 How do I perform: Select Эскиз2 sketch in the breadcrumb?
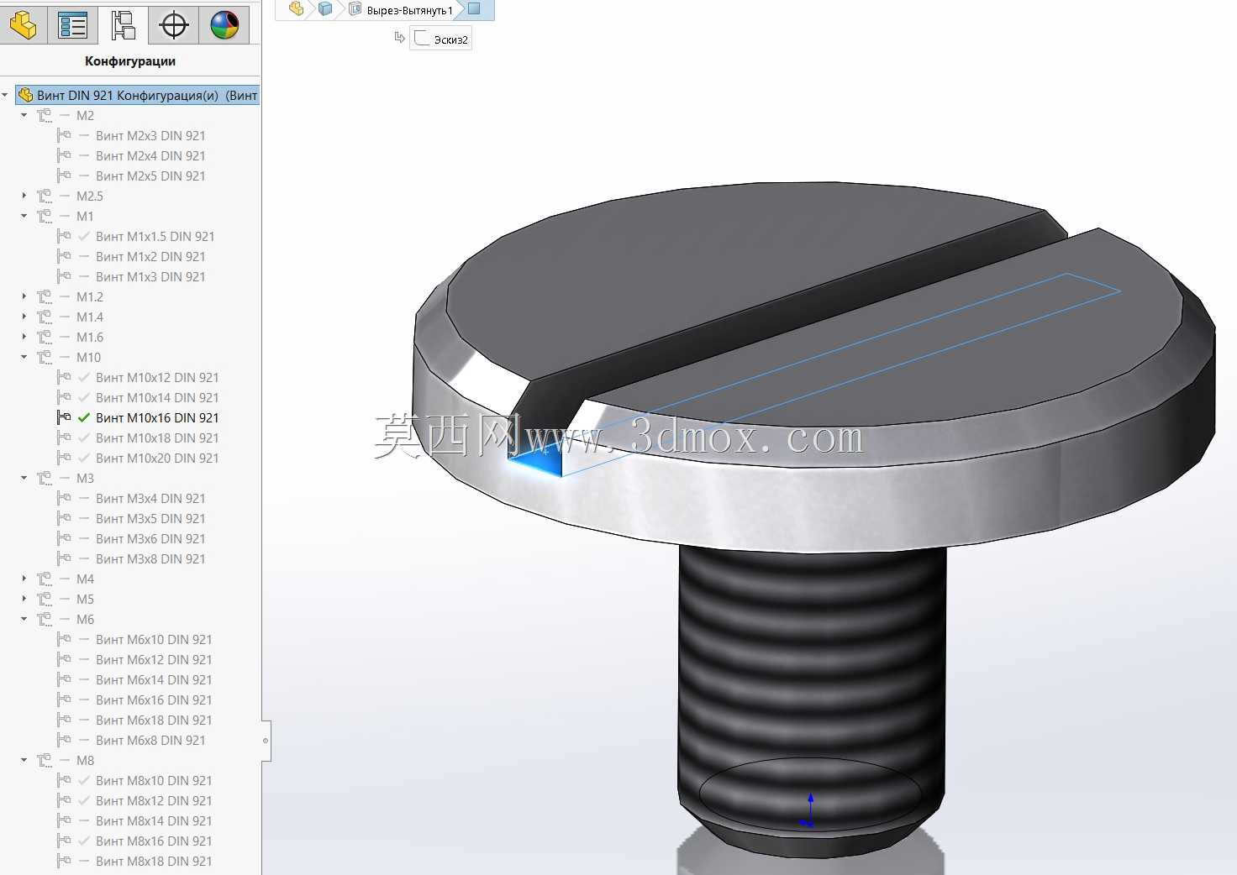pyautogui.click(x=441, y=39)
